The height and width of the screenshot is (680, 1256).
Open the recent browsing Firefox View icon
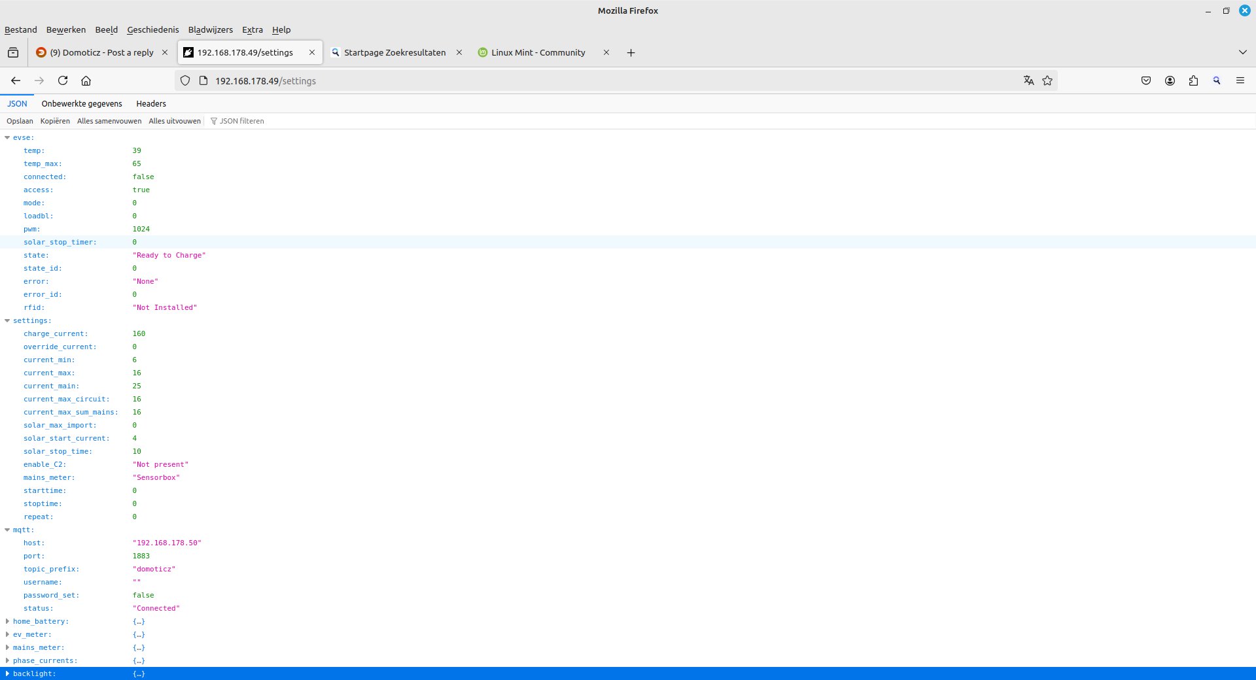(13, 52)
